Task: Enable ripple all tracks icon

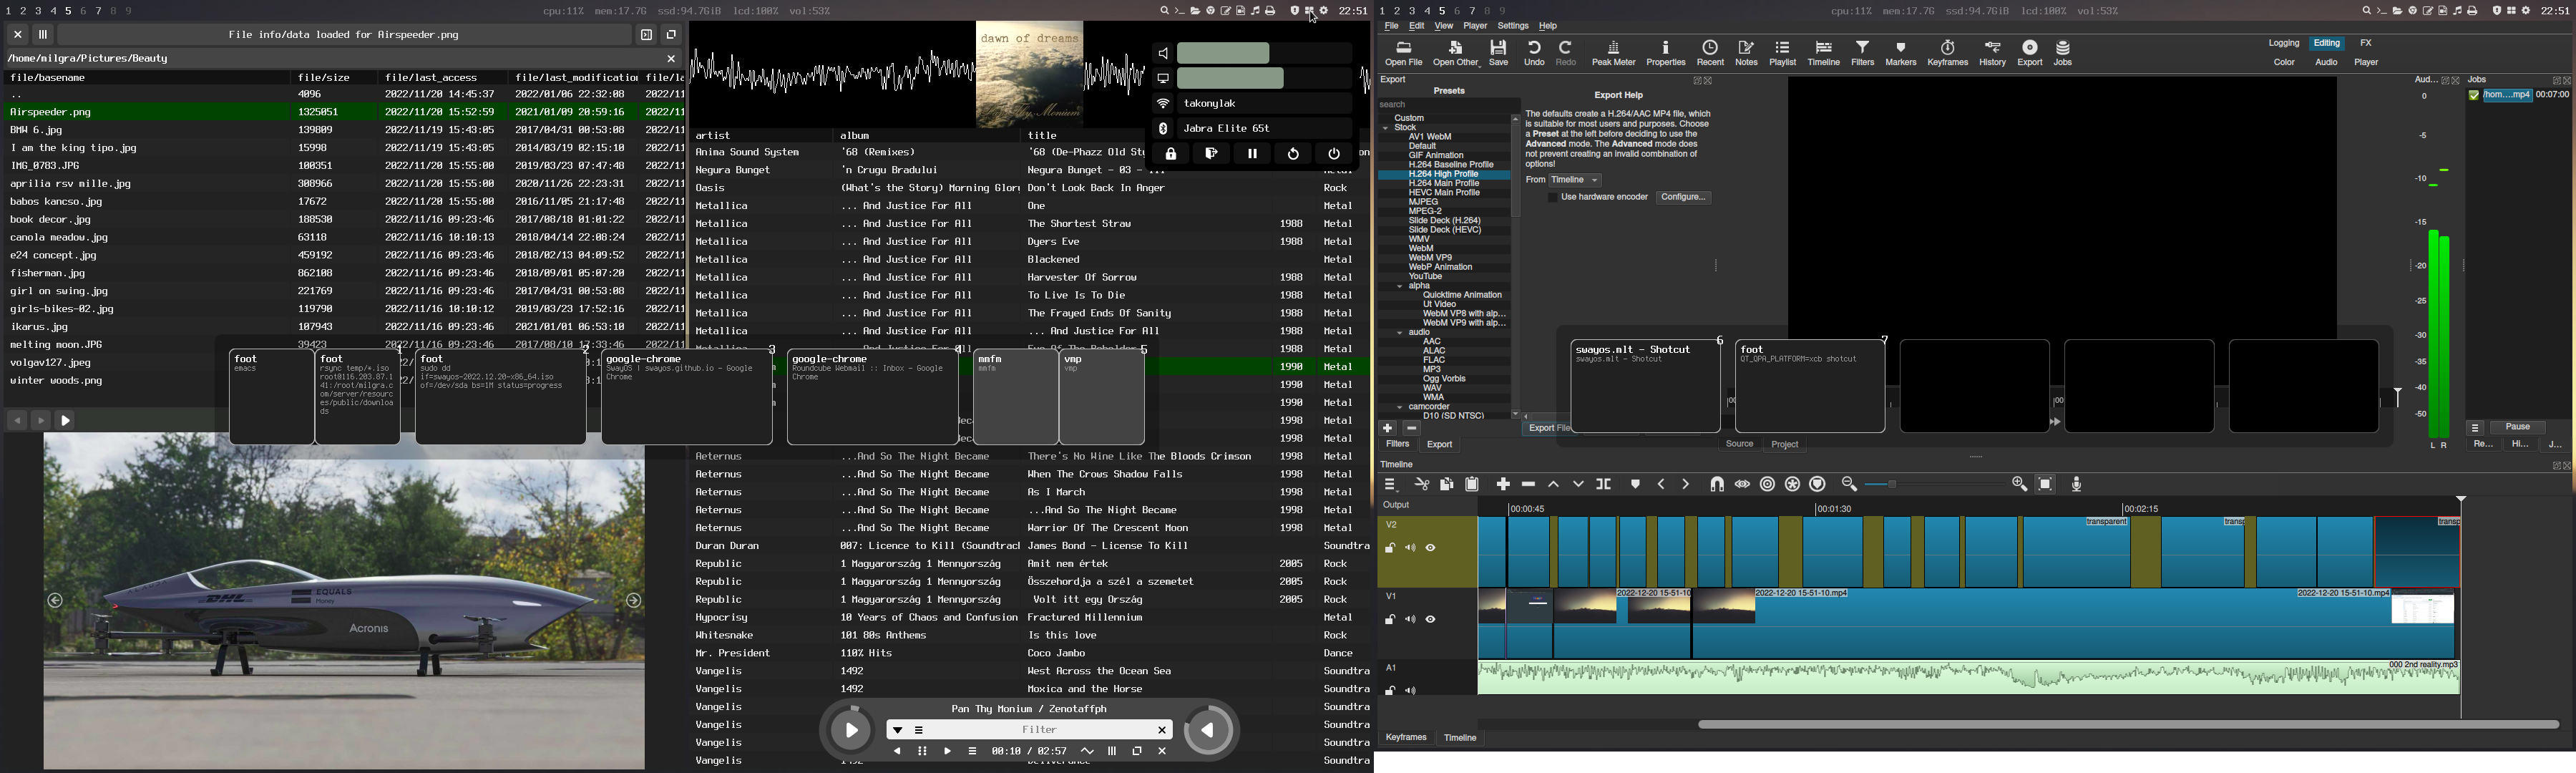Action: tap(1792, 484)
